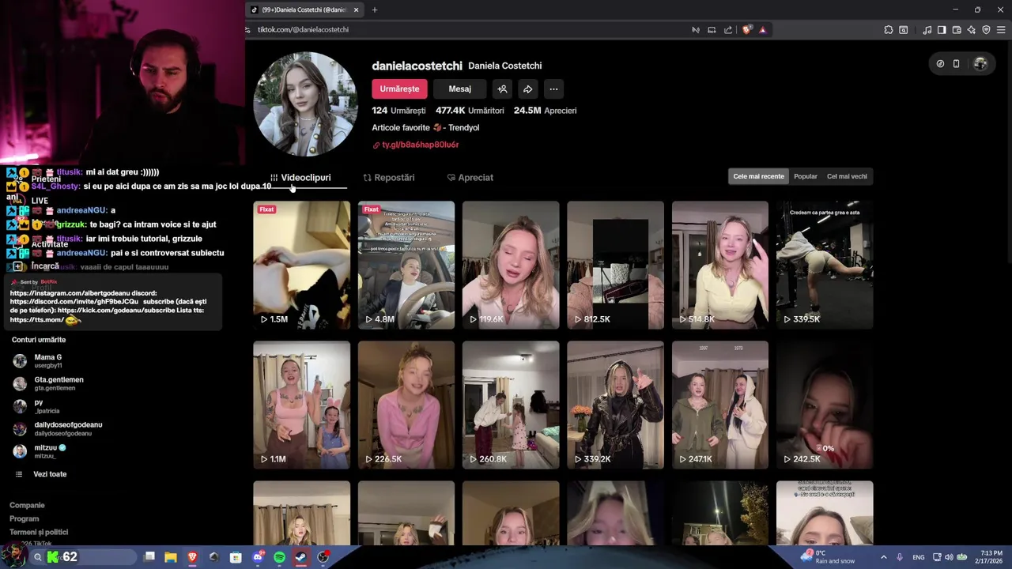Open pinned video with 4.8M views
1012x569 pixels.
point(406,265)
